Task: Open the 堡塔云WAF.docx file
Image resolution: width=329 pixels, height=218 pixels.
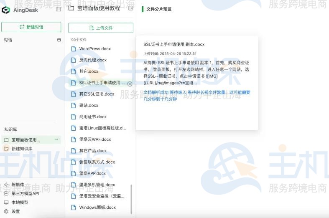Action: (x=95, y=139)
